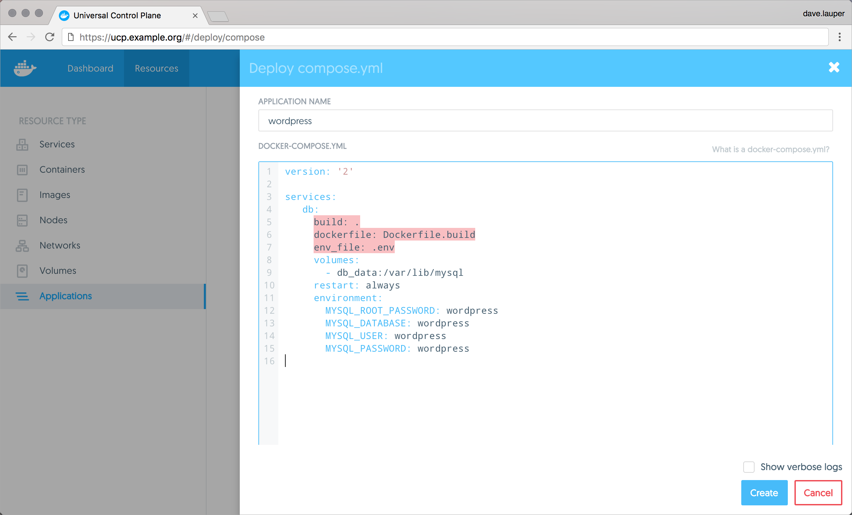Open 'What is a docker-compose.yml?' link

(x=771, y=149)
